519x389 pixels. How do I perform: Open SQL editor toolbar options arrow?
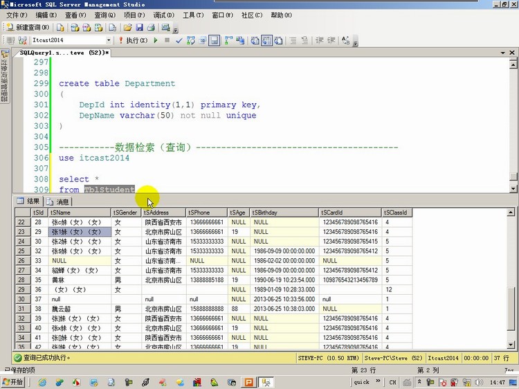click(355, 43)
